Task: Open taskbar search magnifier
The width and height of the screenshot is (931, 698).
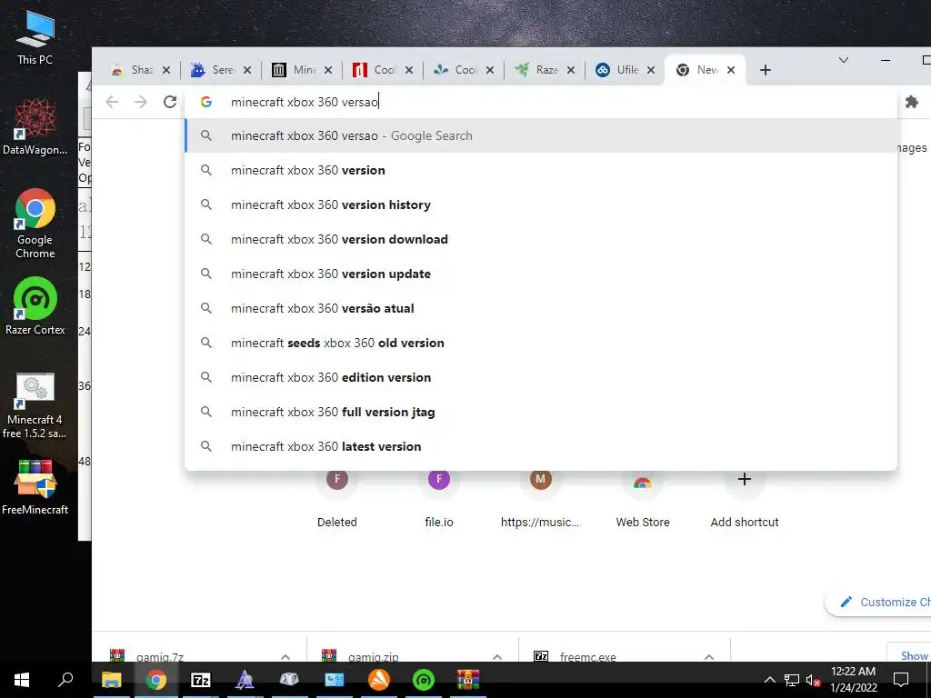Action: click(65, 680)
